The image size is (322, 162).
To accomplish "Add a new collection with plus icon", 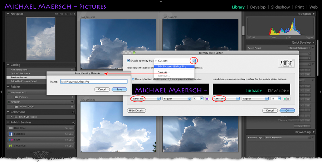I will point(73,112).
